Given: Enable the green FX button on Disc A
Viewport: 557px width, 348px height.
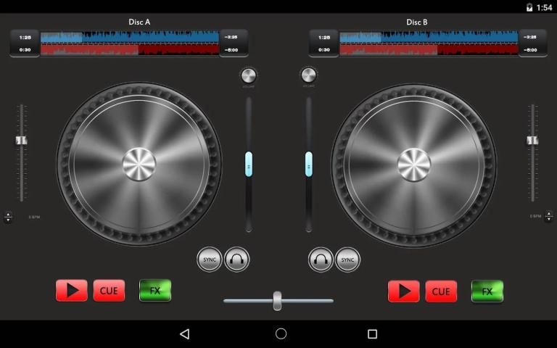Looking at the screenshot, I should click(155, 291).
